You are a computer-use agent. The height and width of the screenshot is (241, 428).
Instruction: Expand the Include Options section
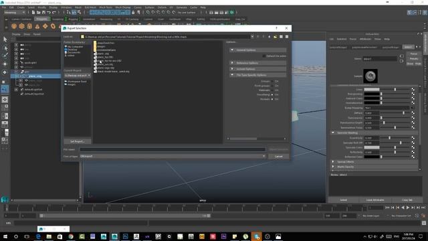[x=232, y=69]
